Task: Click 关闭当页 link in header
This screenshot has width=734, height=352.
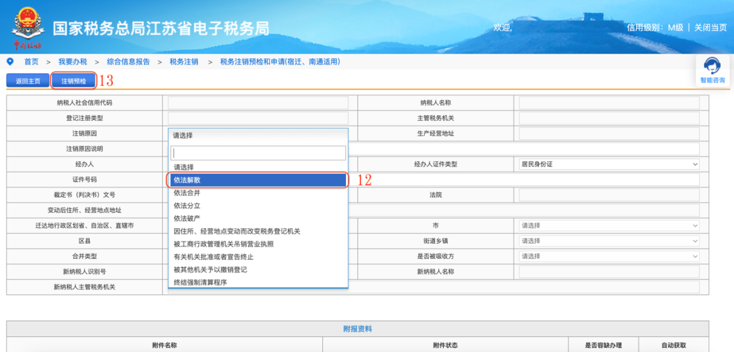Action: pyautogui.click(x=710, y=28)
